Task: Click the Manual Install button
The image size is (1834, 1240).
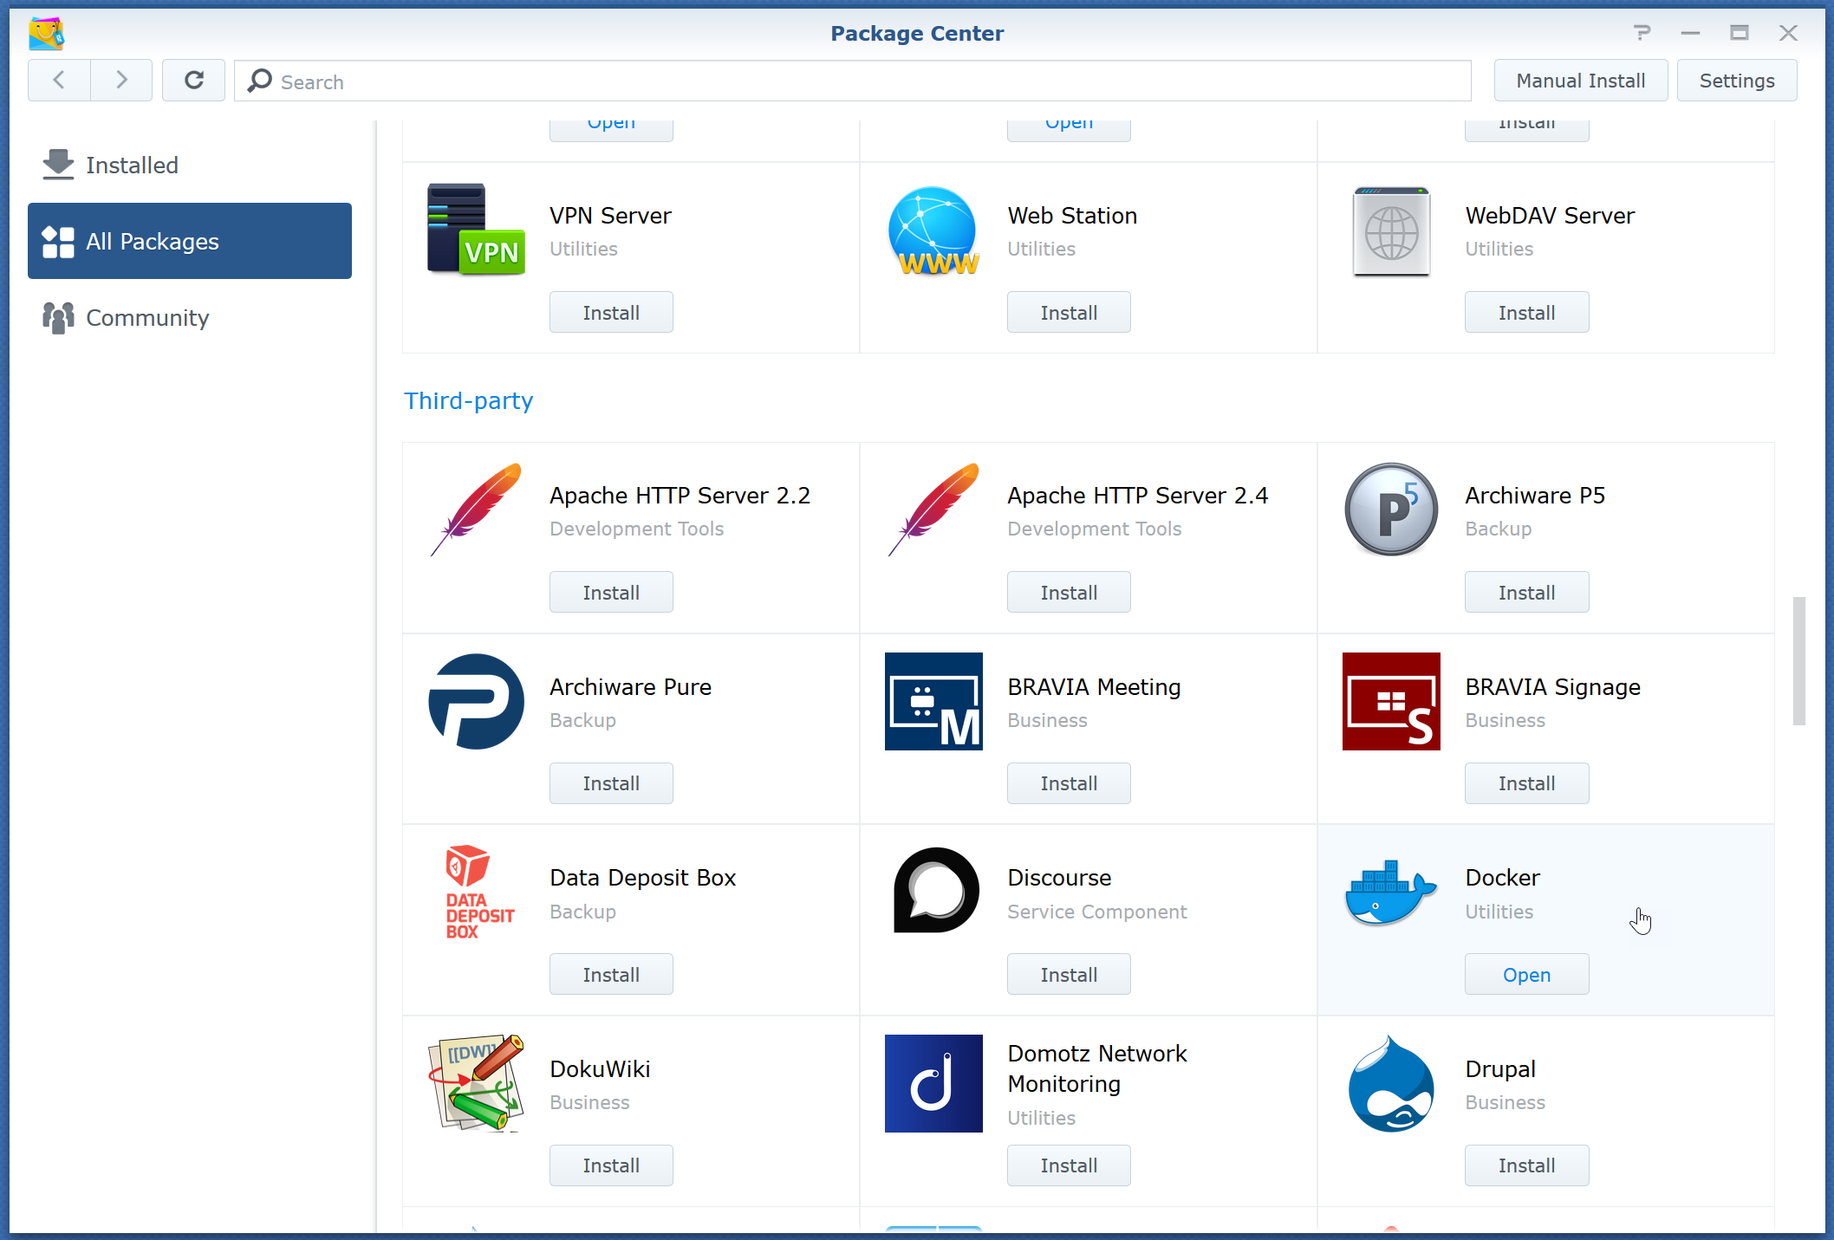Action: point(1580,81)
